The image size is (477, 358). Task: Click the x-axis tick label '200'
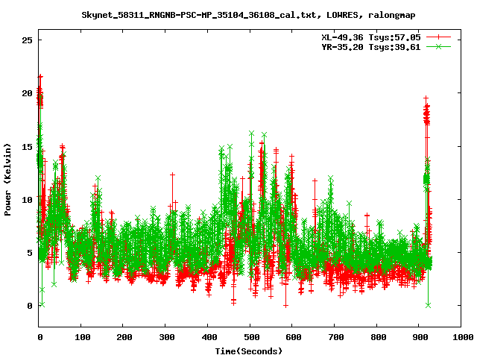point(124,337)
